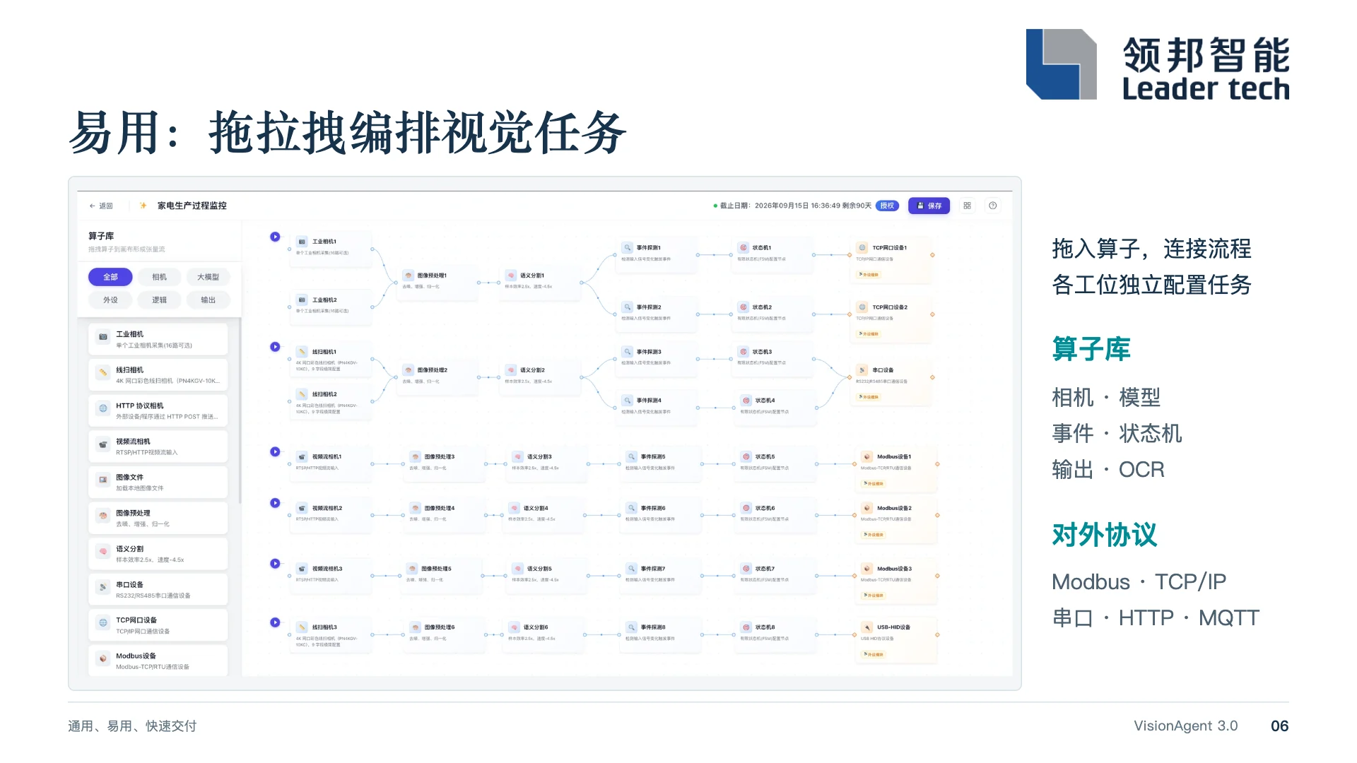Click the 线扫相机 icon in library list

tap(103, 372)
